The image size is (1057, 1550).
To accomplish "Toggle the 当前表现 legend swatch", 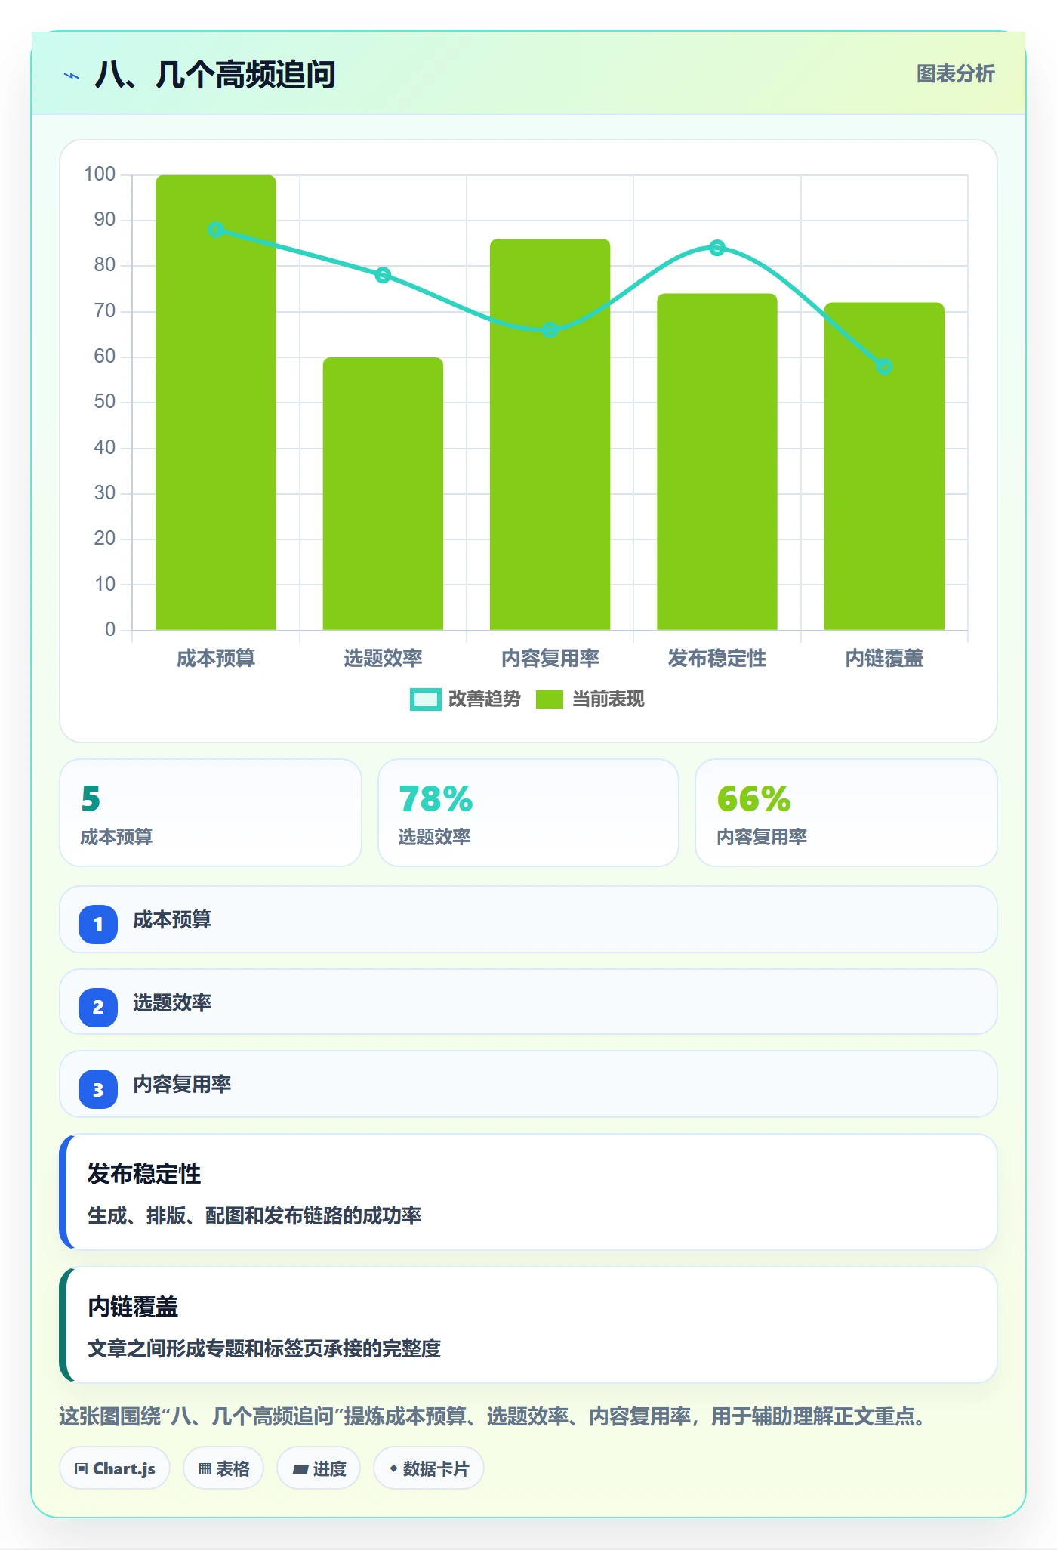I will pyautogui.click(x=550, y=699).
